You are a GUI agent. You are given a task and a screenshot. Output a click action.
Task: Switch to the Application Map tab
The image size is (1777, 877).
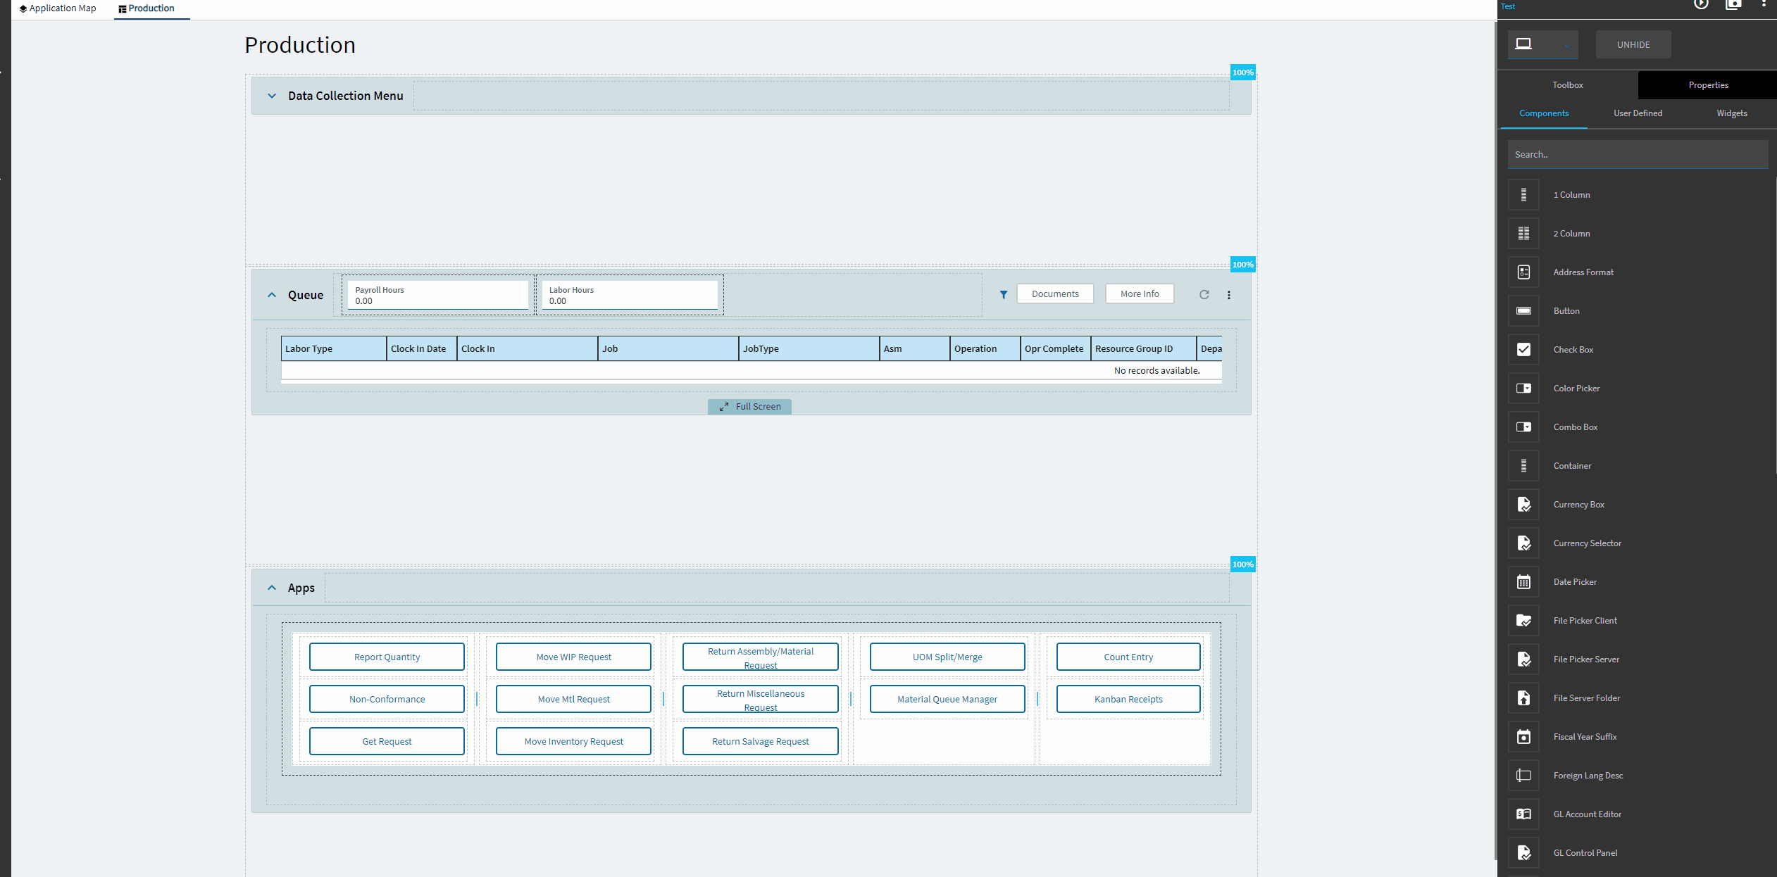click(x=58, y=8)
